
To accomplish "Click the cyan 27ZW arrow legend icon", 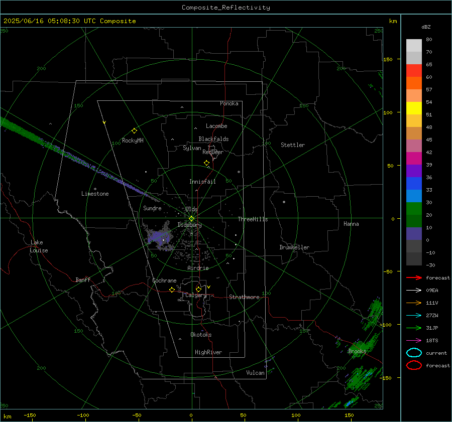I will point(414,316).
